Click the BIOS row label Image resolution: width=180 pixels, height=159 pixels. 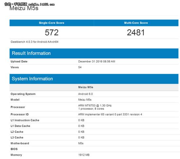tap(14, 149)
